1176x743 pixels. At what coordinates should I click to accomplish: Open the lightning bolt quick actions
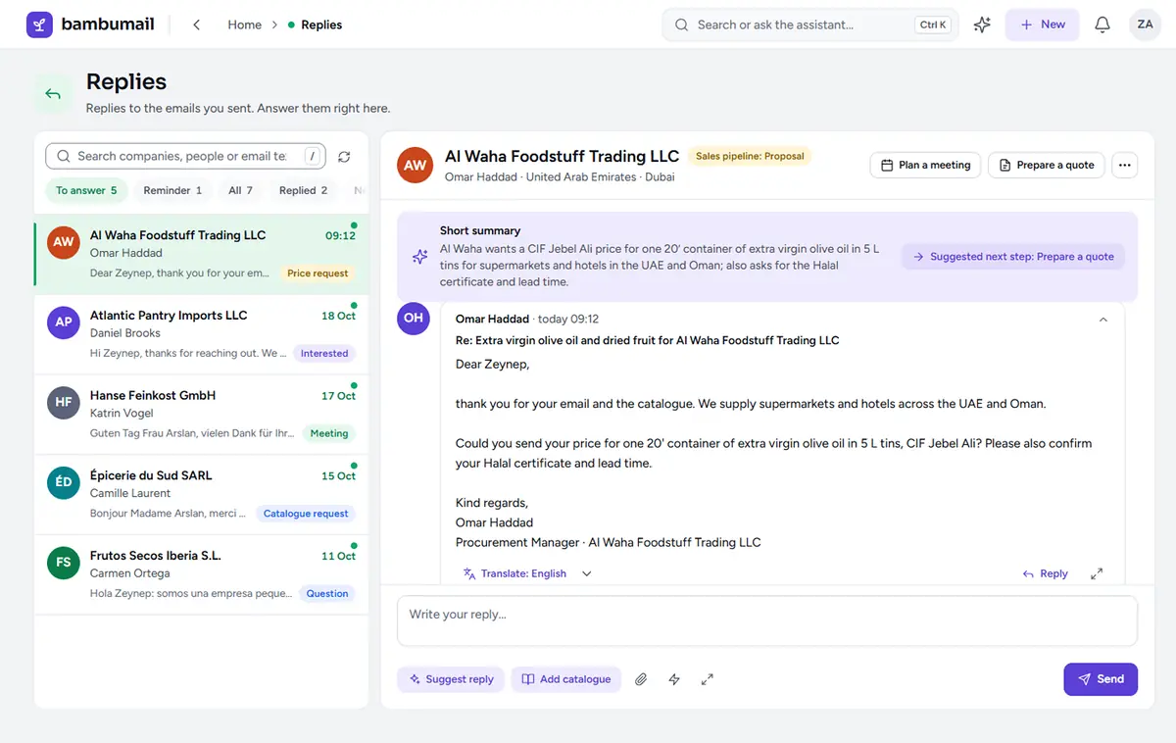click(x=674, y=679)
